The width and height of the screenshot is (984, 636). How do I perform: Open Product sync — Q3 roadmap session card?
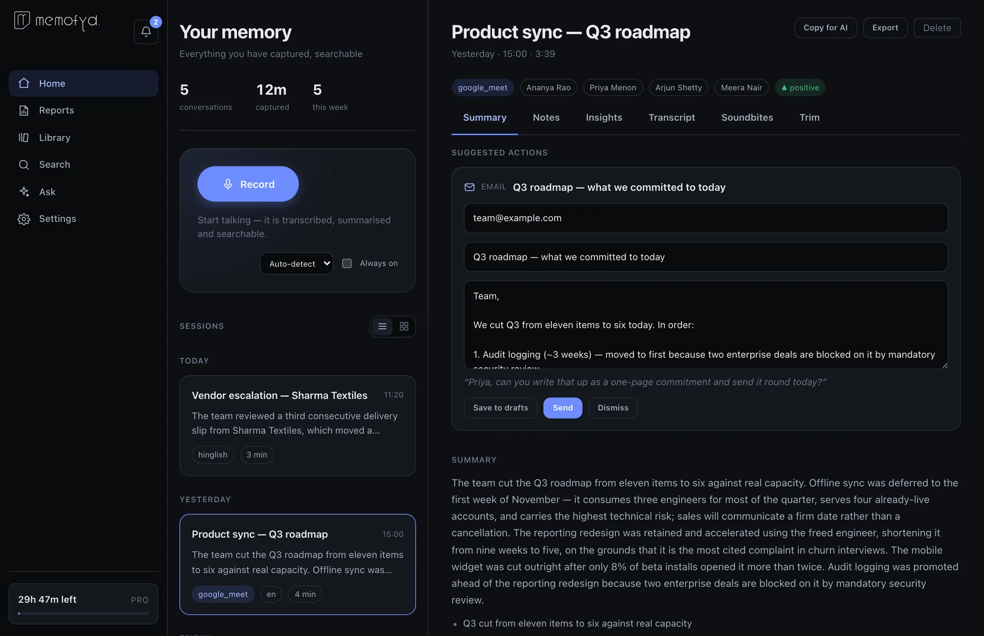pos(297,564)
